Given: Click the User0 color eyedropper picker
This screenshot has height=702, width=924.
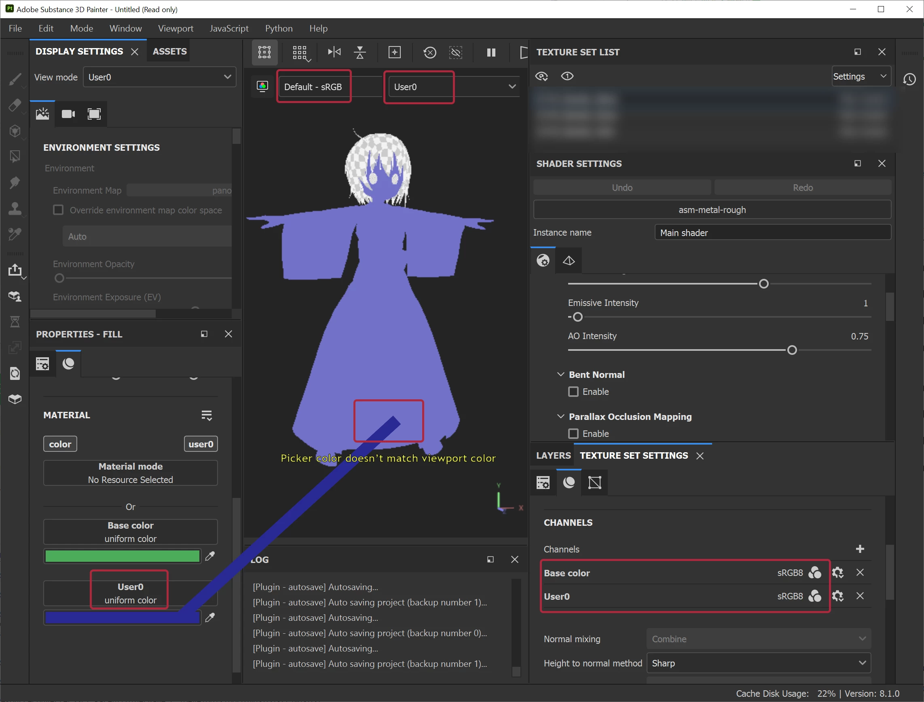Looking at the screenshot, I should pyautogui.click(x=210, y=617).
